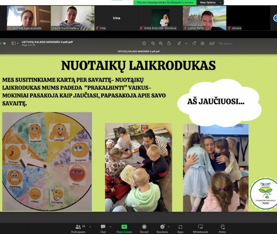277x234 pixels.
Task: Expand the Chat options caret
Action: (x=110, y=227)
